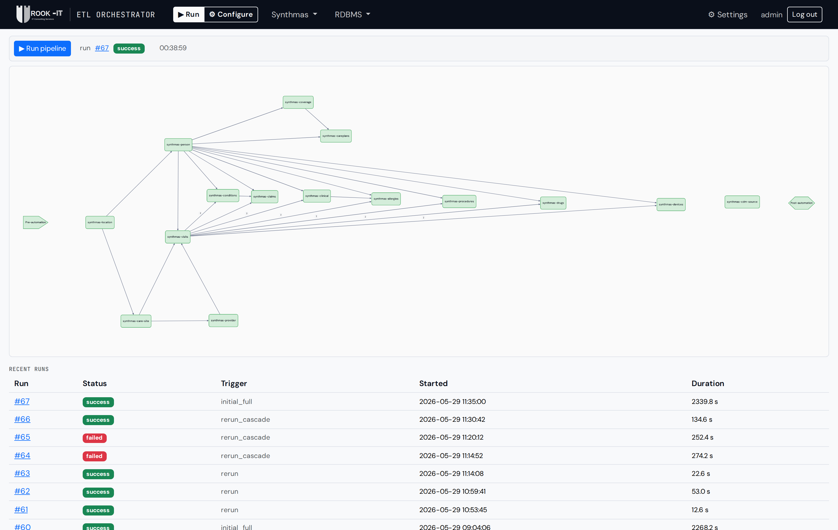The width and height of the screenshot is (838, 530).
Task: Select the synthmas-coverage node
Action: 298,102
